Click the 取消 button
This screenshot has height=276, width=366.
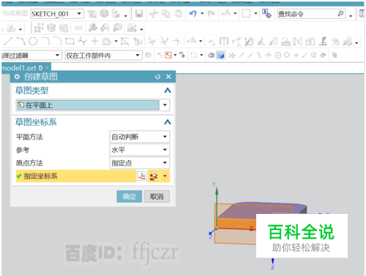(x=157, y=196)
